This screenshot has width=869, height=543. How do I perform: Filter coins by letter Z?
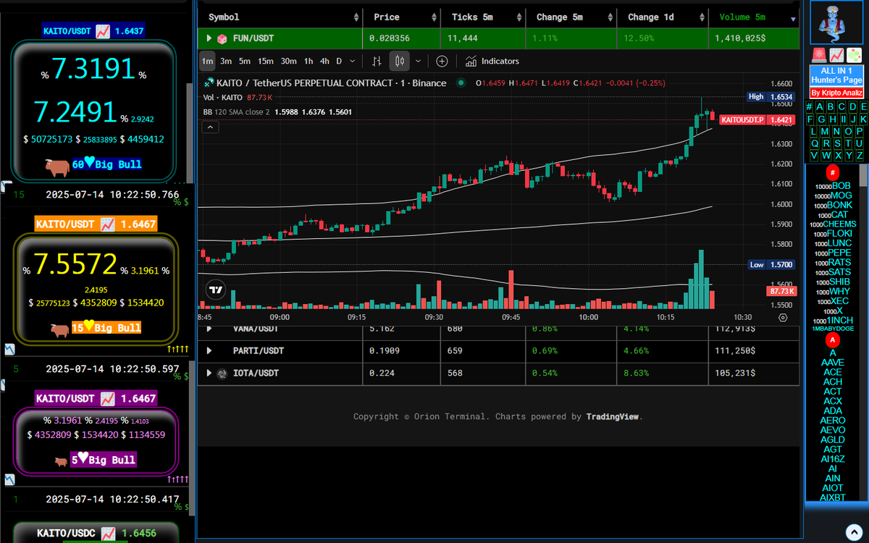[x=860, y=156]
